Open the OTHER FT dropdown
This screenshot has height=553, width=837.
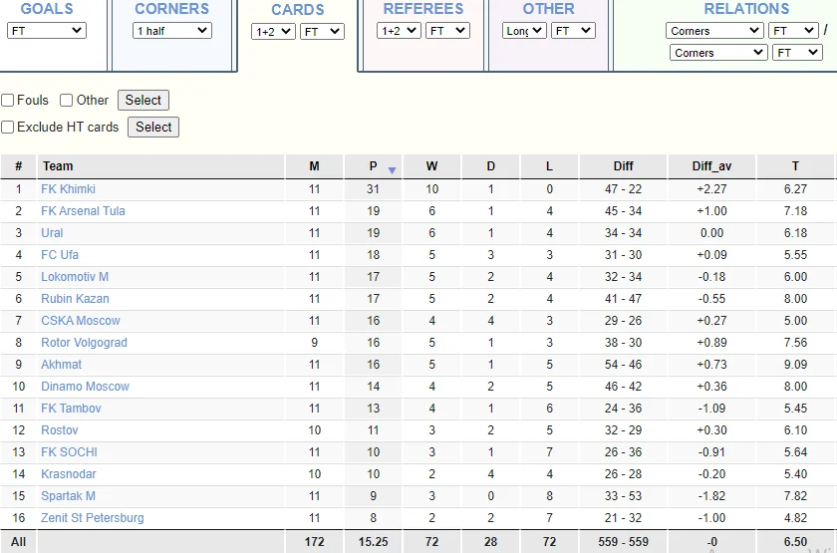point(573,31)
